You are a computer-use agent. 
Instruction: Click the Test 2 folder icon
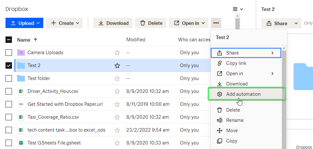21,65
